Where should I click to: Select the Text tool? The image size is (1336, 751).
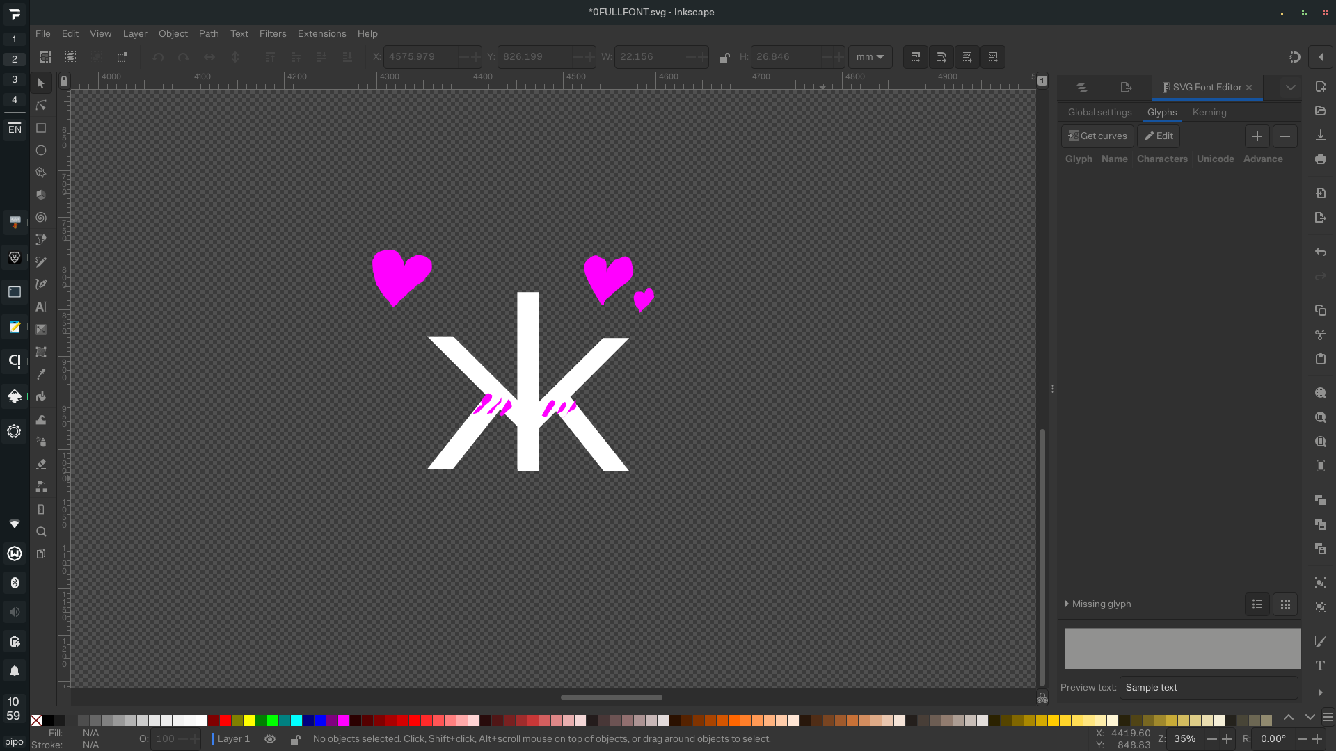[41, 307]
